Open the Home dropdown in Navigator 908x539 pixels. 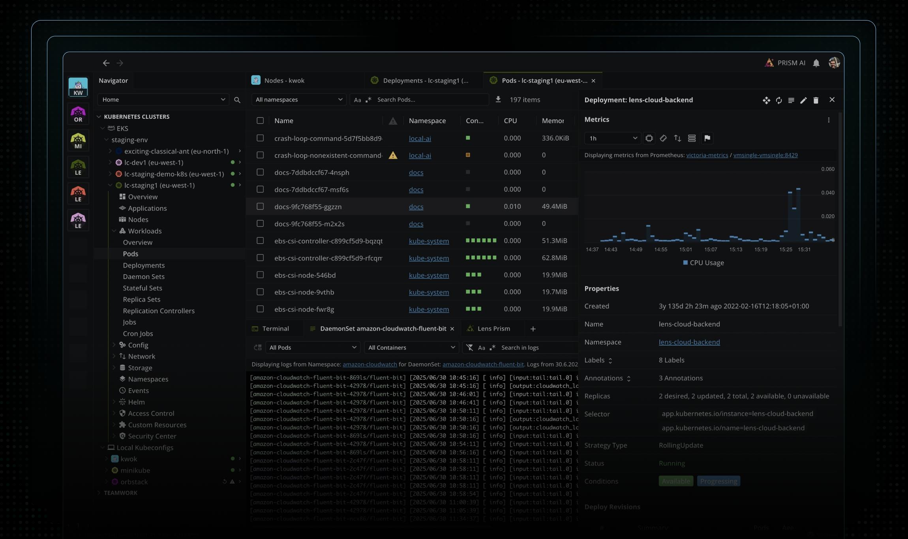(163, 100)
